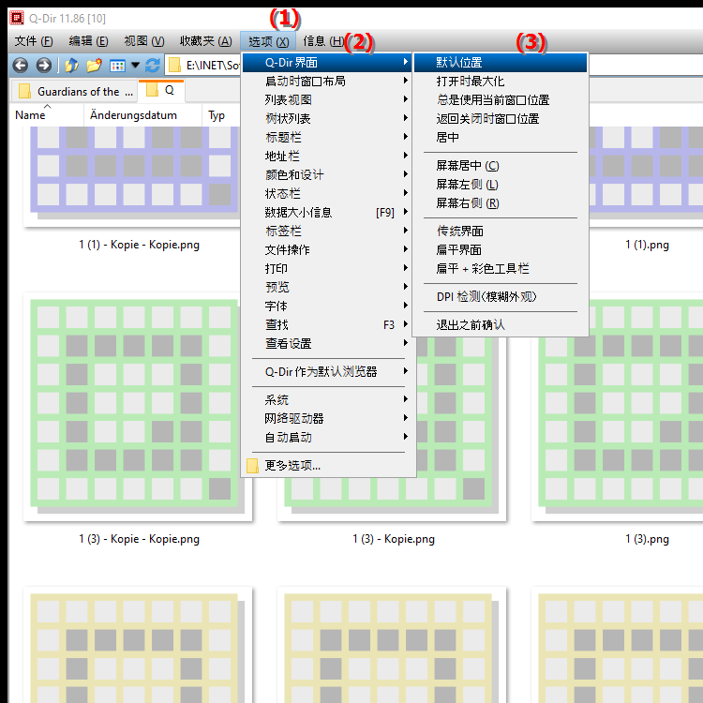
Task: Open the 视图 (V) menu
Action: [x=144, y=41]
